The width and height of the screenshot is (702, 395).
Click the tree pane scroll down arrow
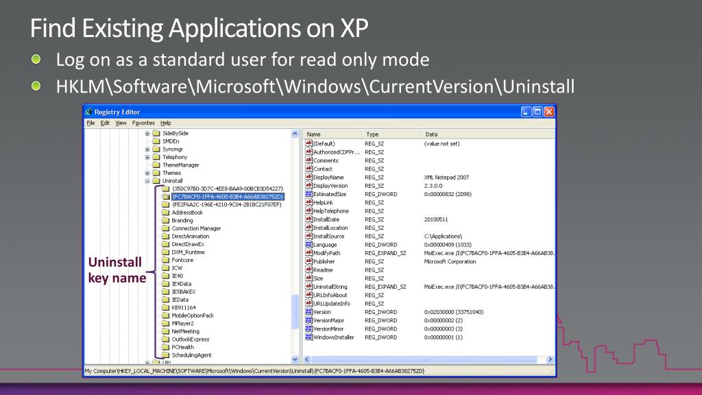(295, 359)
